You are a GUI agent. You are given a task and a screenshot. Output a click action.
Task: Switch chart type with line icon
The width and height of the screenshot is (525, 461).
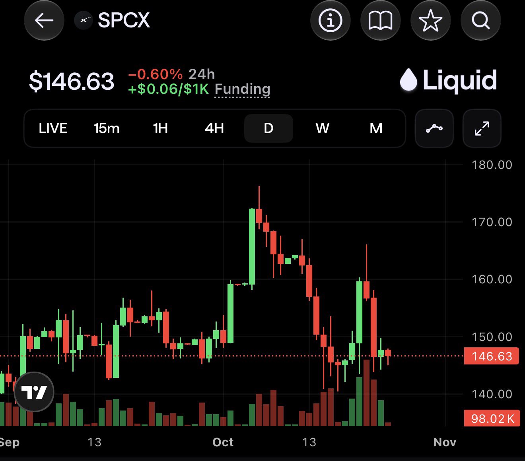(x=434, y=128)
